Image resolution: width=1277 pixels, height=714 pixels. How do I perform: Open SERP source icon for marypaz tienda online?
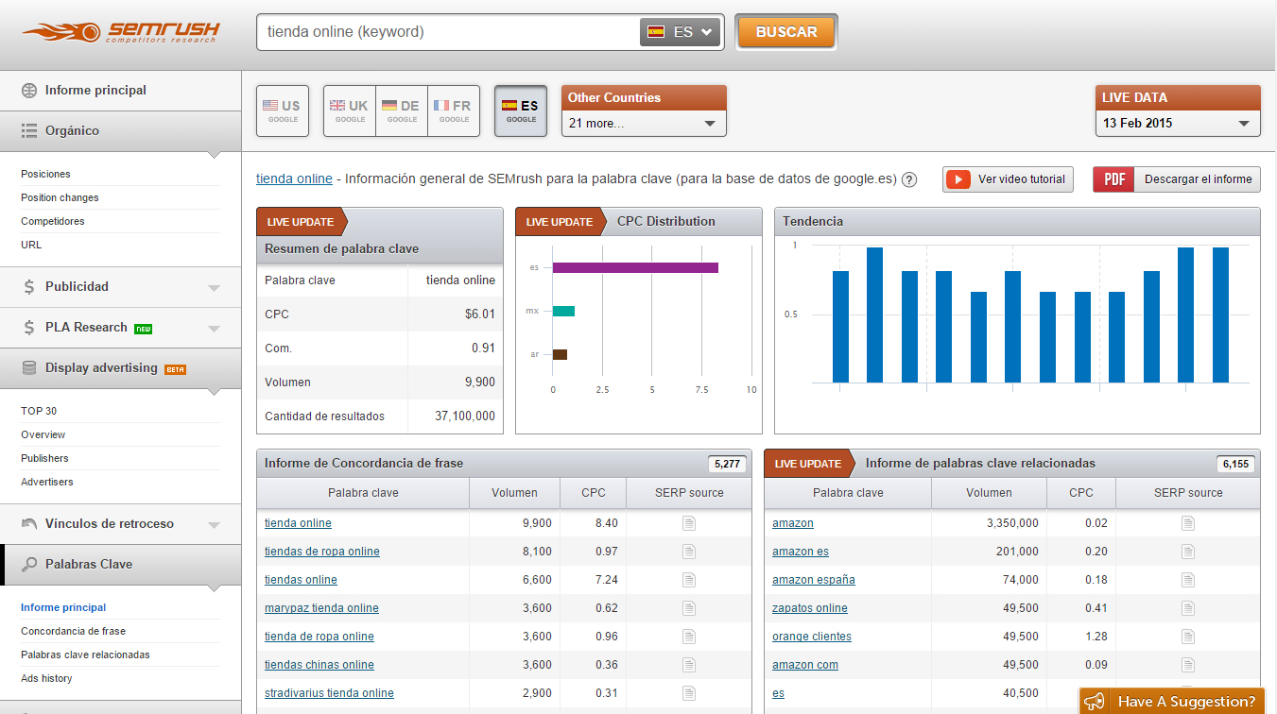(x=689, y=608)
